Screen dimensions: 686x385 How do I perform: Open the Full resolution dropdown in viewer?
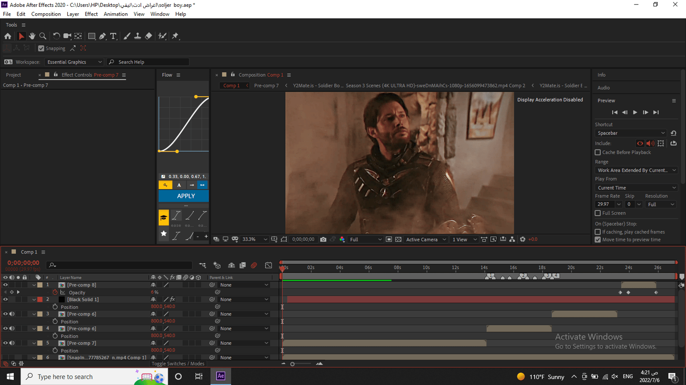point(365,239)
